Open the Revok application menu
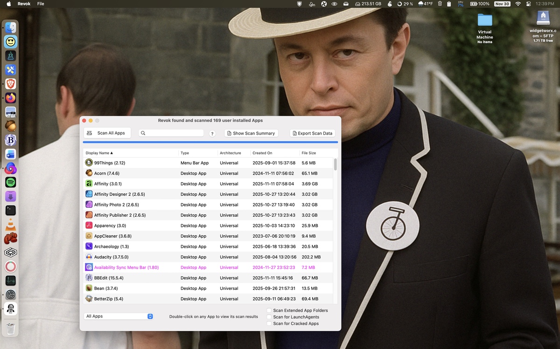 click(24, 4)
